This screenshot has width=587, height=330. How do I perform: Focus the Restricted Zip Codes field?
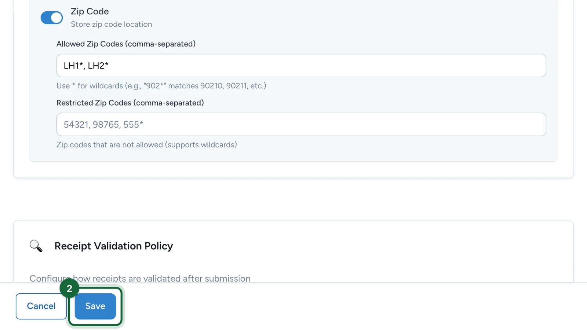coord(301,124)
